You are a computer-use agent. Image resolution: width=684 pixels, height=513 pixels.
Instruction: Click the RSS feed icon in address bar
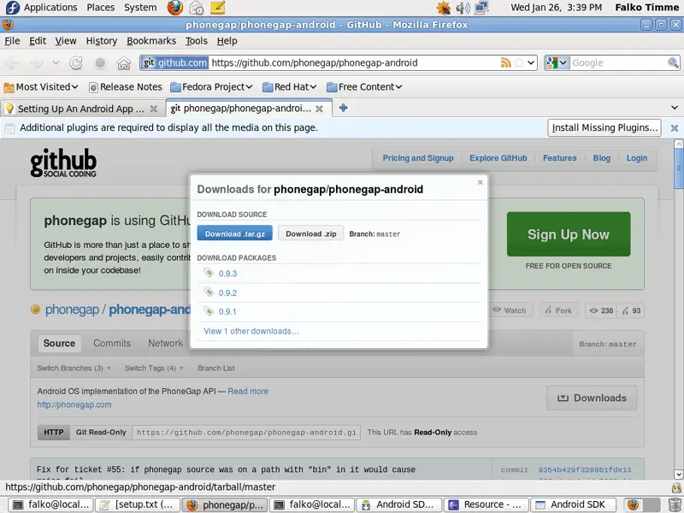click(x=505, y=62)
